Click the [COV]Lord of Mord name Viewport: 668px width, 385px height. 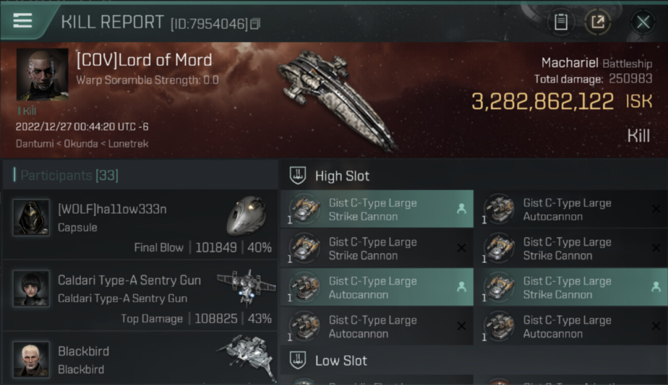(x=144, y=60)
